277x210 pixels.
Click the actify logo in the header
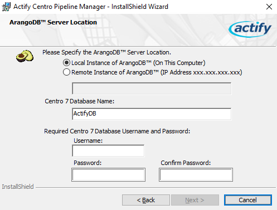pos(250,29)
